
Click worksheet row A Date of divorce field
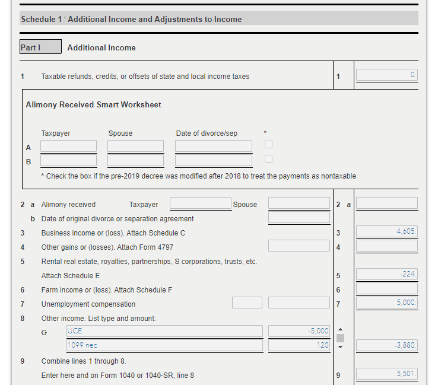coord(214,146)
